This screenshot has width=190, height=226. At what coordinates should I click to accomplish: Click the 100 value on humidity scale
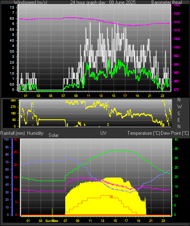click(x=7, y=139)
